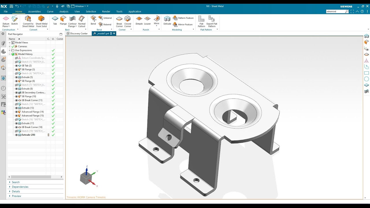370x208 pixels.
Task: Switch to the Assemblies ribbon tab
Action: 34,12
